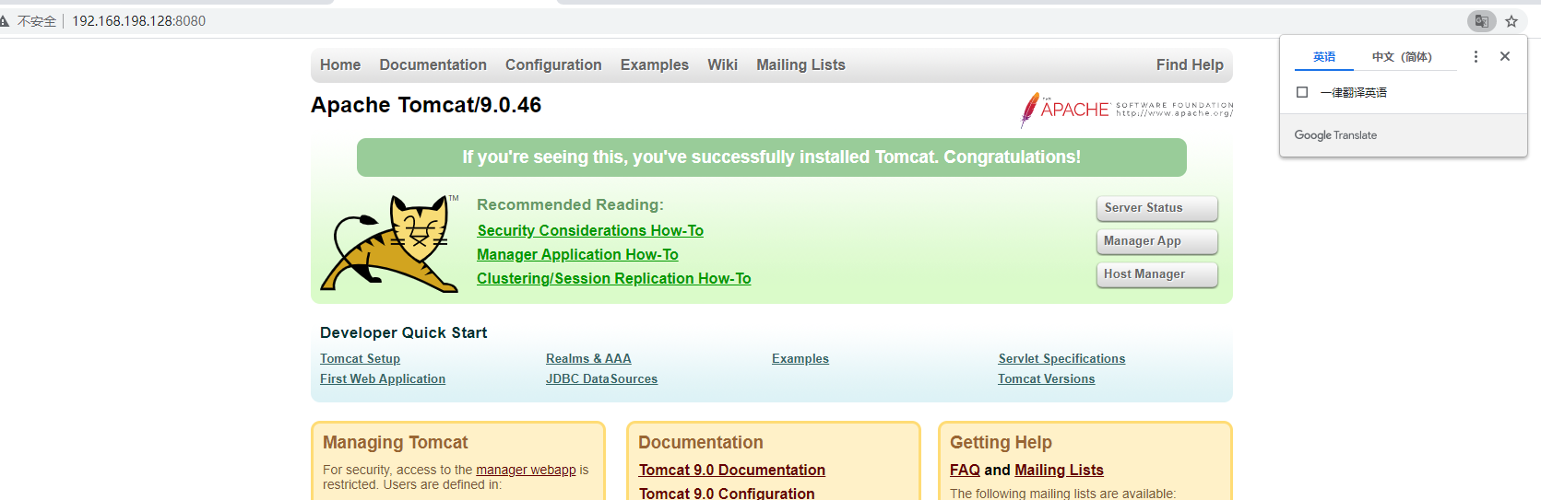The width and height of the screenshot is (1541, 500).
Task: Click the Getting Help heading
Action: click(x=1001, y=443)
